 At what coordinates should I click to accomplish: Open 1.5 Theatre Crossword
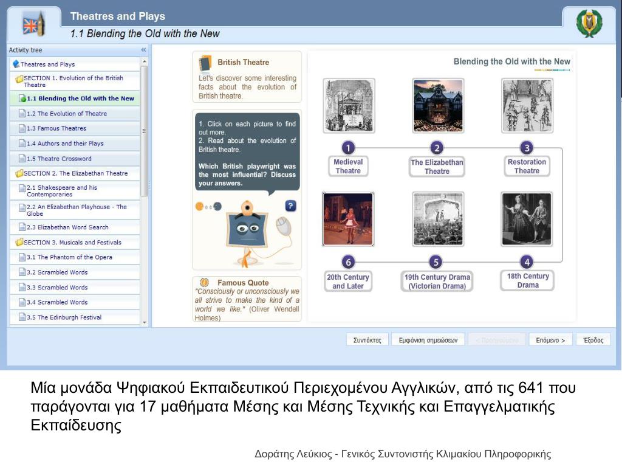pyautogui.click(x=75, y=159)
